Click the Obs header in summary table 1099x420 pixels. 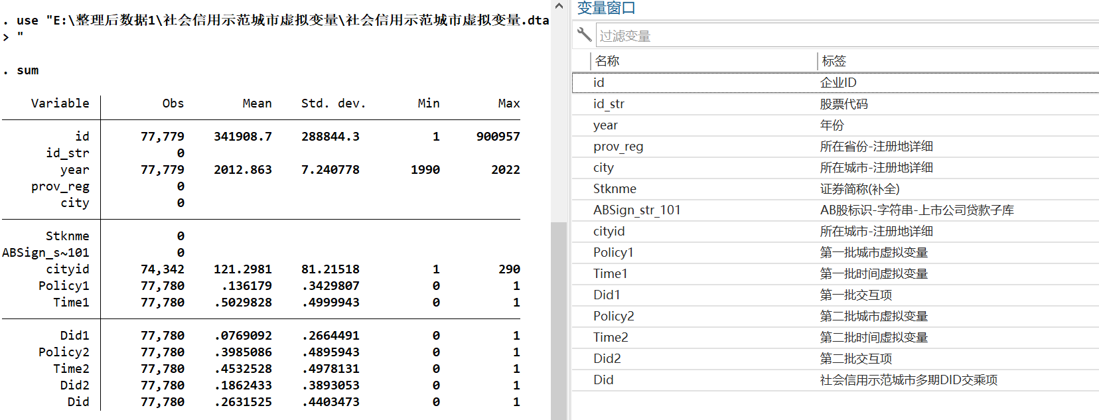pos(173,104)
